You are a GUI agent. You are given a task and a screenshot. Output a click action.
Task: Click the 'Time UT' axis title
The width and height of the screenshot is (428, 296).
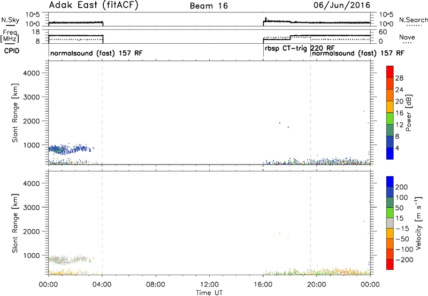point(209,293)
